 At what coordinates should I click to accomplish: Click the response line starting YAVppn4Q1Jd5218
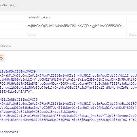click(39, 112)
